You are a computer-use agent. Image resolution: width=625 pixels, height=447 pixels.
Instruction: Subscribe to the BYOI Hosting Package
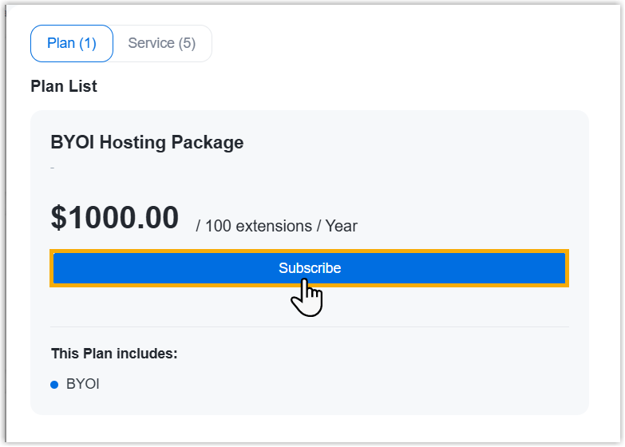pos(310,268)
